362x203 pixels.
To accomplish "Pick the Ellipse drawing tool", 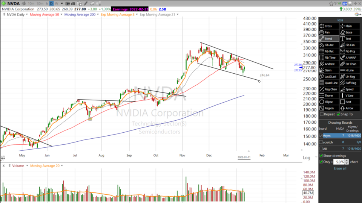I will (329, 102).
